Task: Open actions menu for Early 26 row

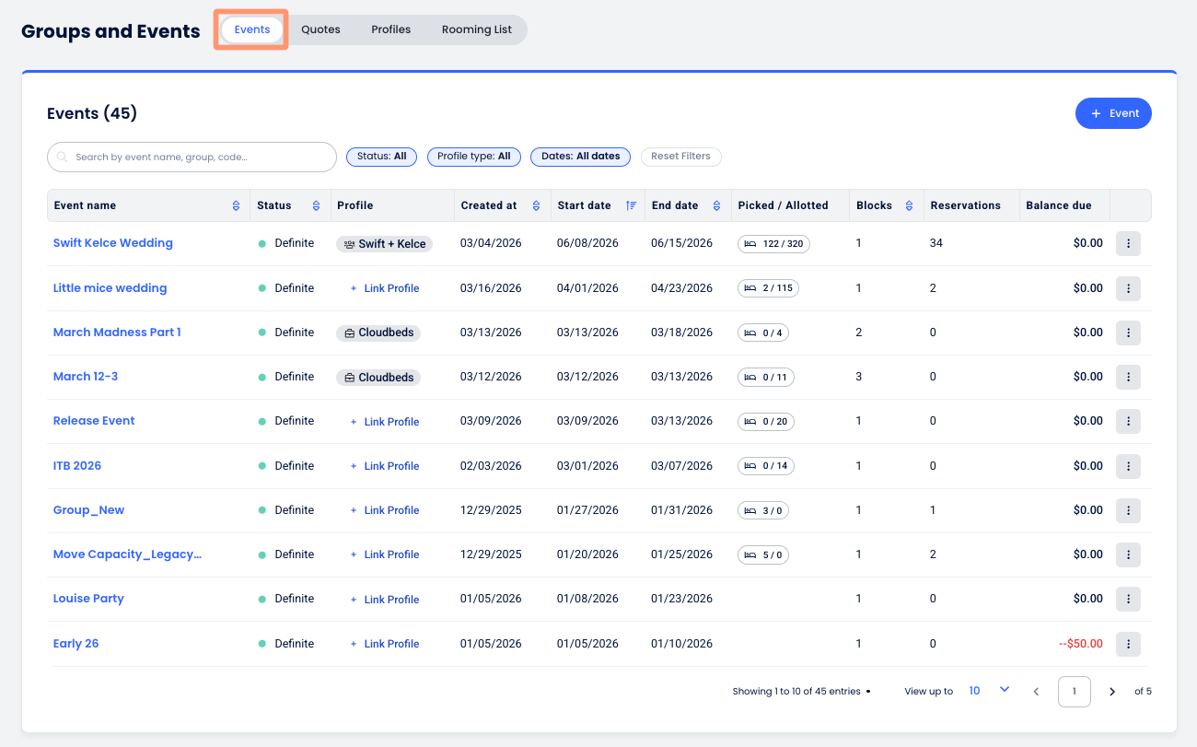Action: point(1128,644)
